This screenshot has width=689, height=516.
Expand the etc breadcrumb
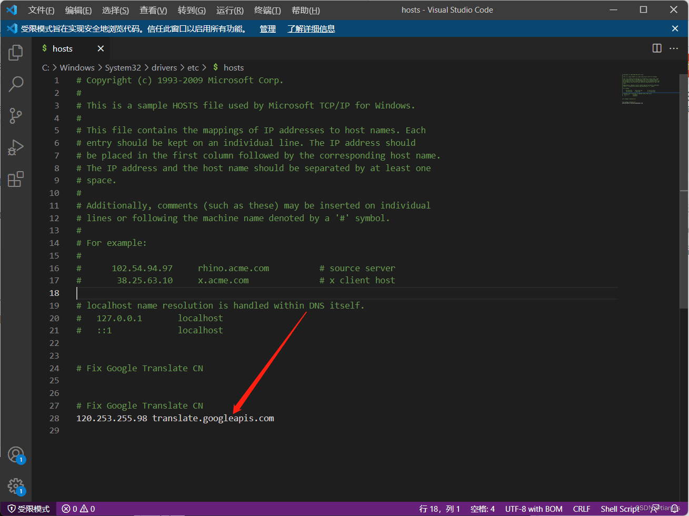pos(193,67)
